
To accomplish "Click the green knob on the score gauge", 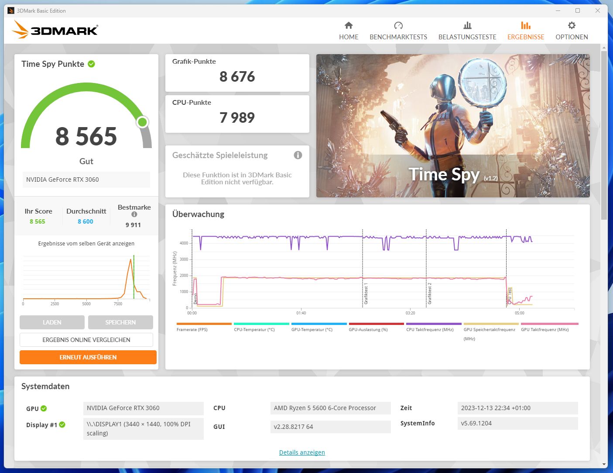I will (142, 122).
